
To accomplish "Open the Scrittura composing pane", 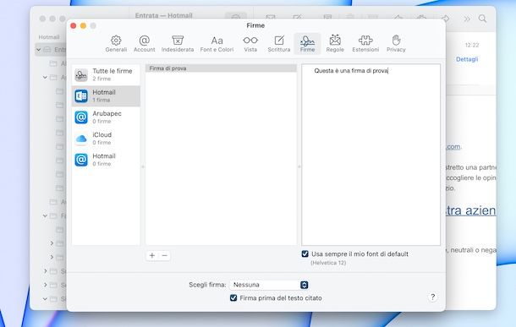I will coord(279,44).
